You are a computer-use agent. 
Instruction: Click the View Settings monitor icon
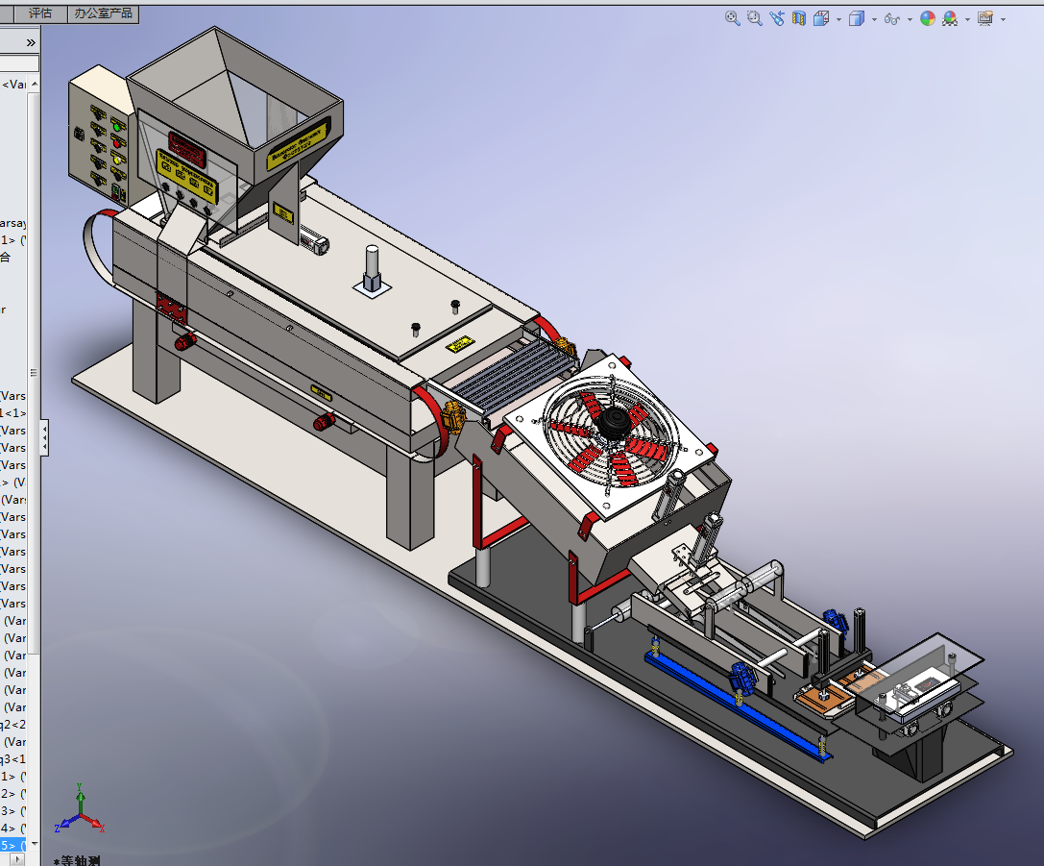985,18
